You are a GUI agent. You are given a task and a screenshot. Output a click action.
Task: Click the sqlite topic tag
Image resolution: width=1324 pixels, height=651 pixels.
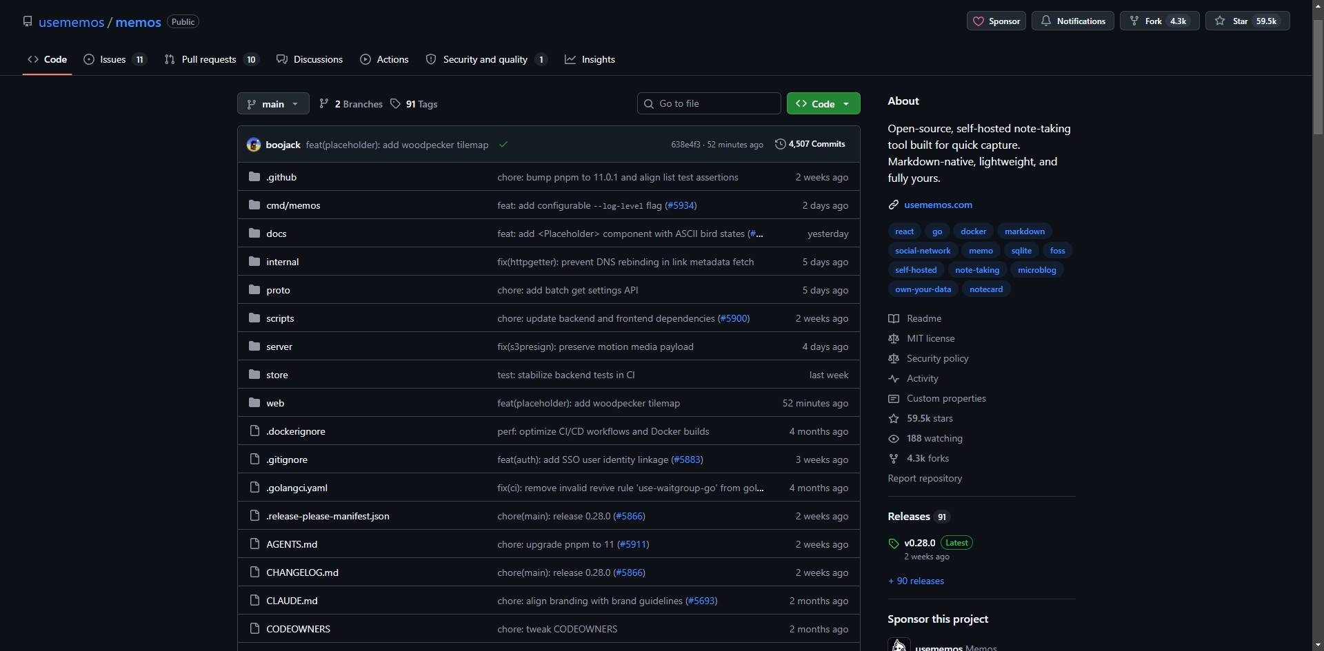tap(1021, 251)
